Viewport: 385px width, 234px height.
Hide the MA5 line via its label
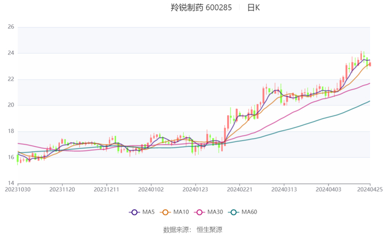148,212
